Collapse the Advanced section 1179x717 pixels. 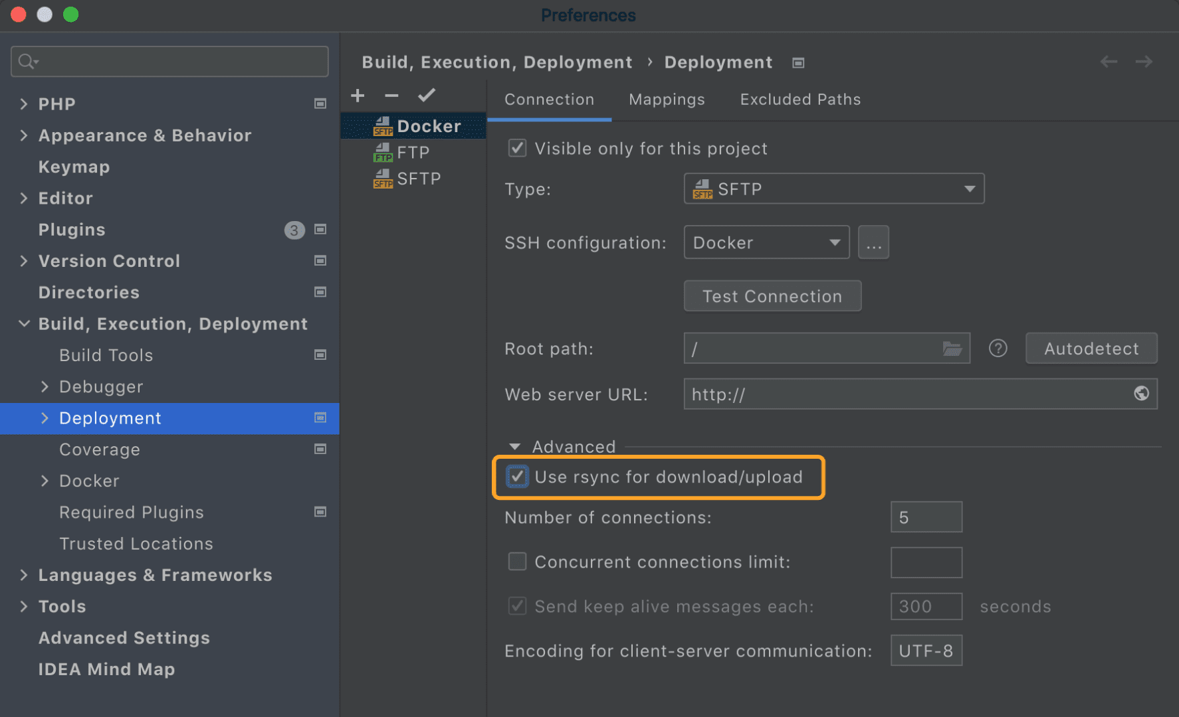[x=514, y=446]
